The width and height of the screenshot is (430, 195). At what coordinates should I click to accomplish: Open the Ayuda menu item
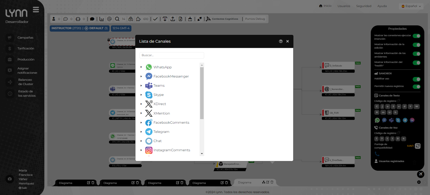tap(382, 6)
